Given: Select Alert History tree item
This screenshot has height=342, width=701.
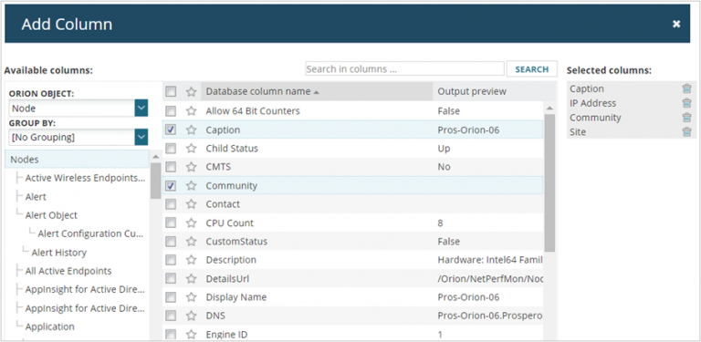Looking at the screenshot, I should pos(59,253).
